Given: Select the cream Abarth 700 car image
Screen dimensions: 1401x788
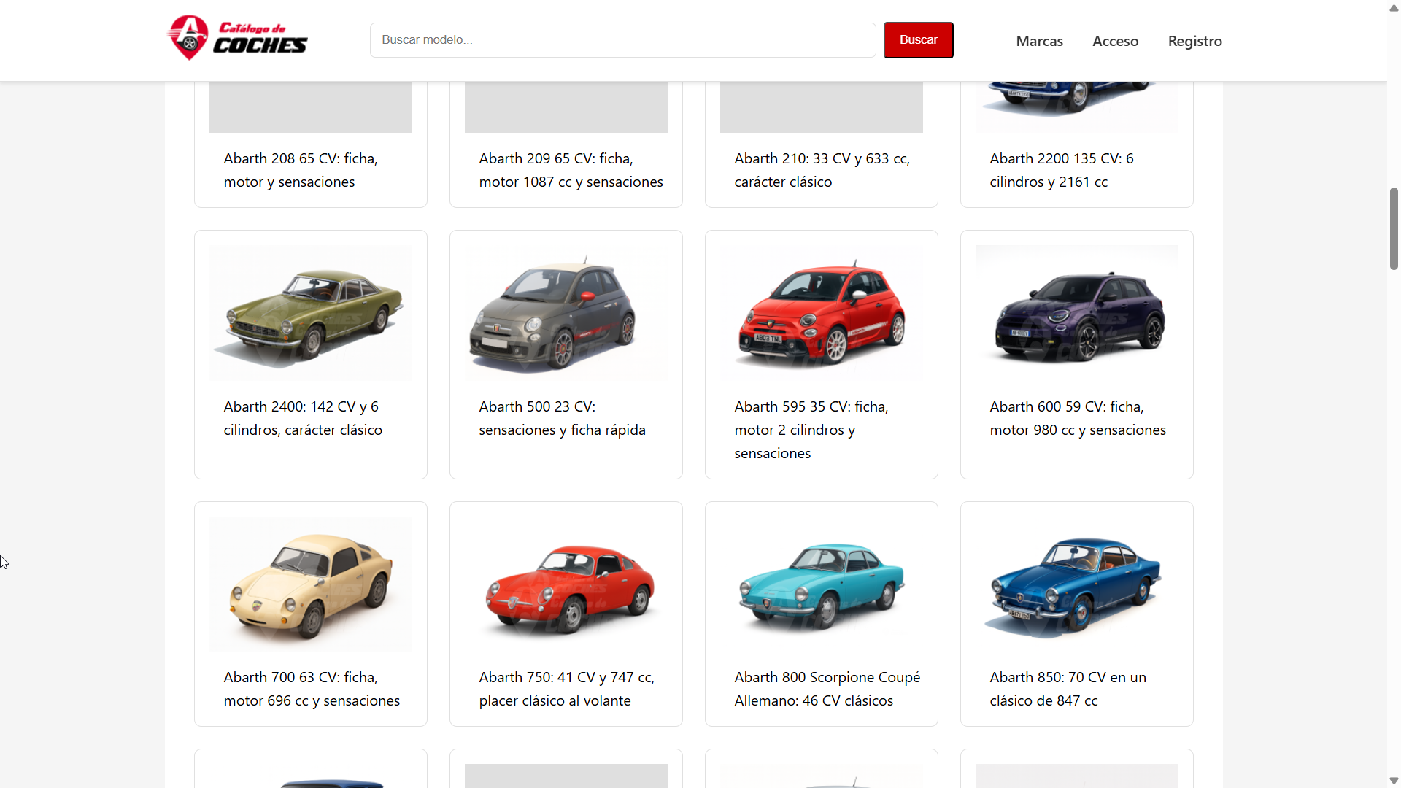Looking at the screenshot, I should pyautogui.click(x=311, y=584).
